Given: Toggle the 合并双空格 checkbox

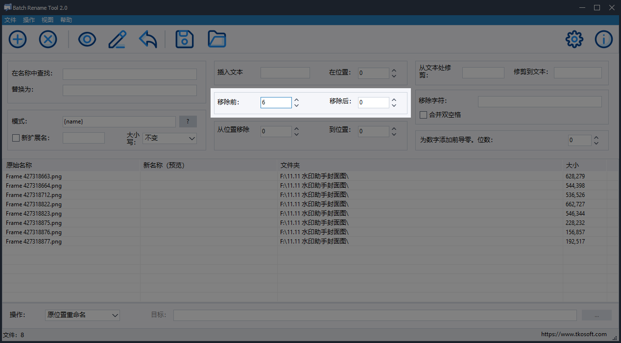Looking at the screenshot, I should (x=424, y=115).
